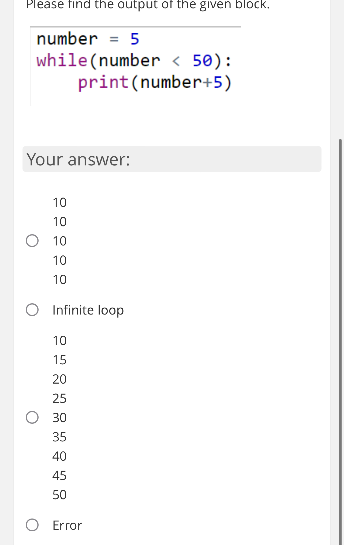Click the Your answer header bar

[171, 159]
